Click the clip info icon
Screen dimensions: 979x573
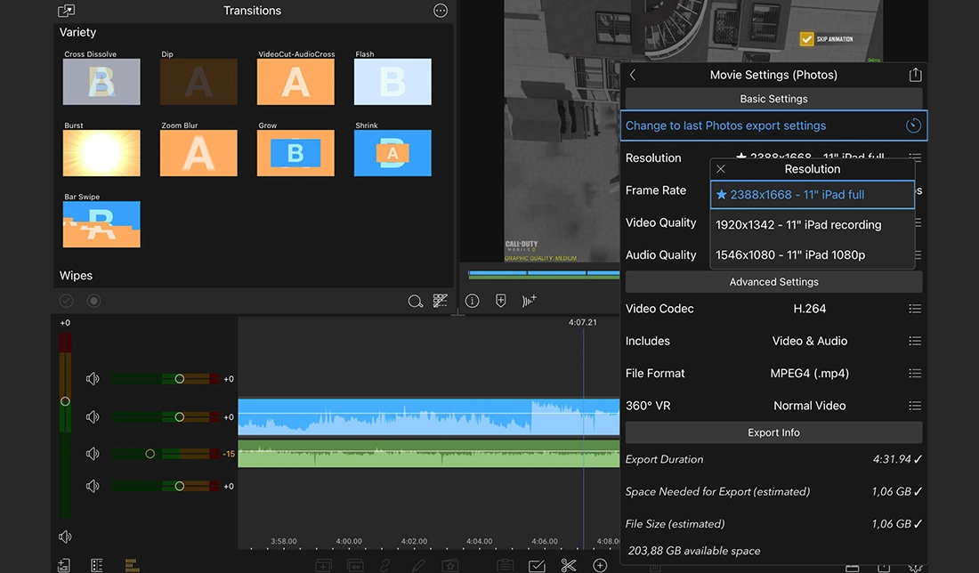pos(473,301)
